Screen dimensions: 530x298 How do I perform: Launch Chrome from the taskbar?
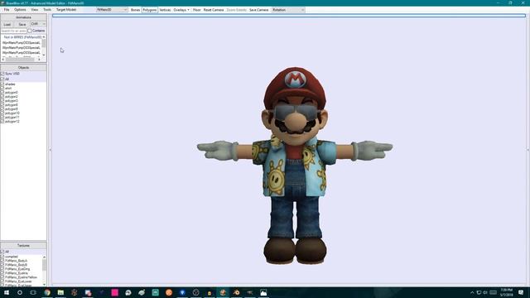tap(47, 292)
